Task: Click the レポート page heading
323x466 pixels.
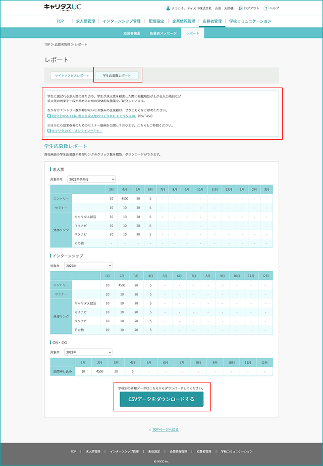Action: click(57, 60)
